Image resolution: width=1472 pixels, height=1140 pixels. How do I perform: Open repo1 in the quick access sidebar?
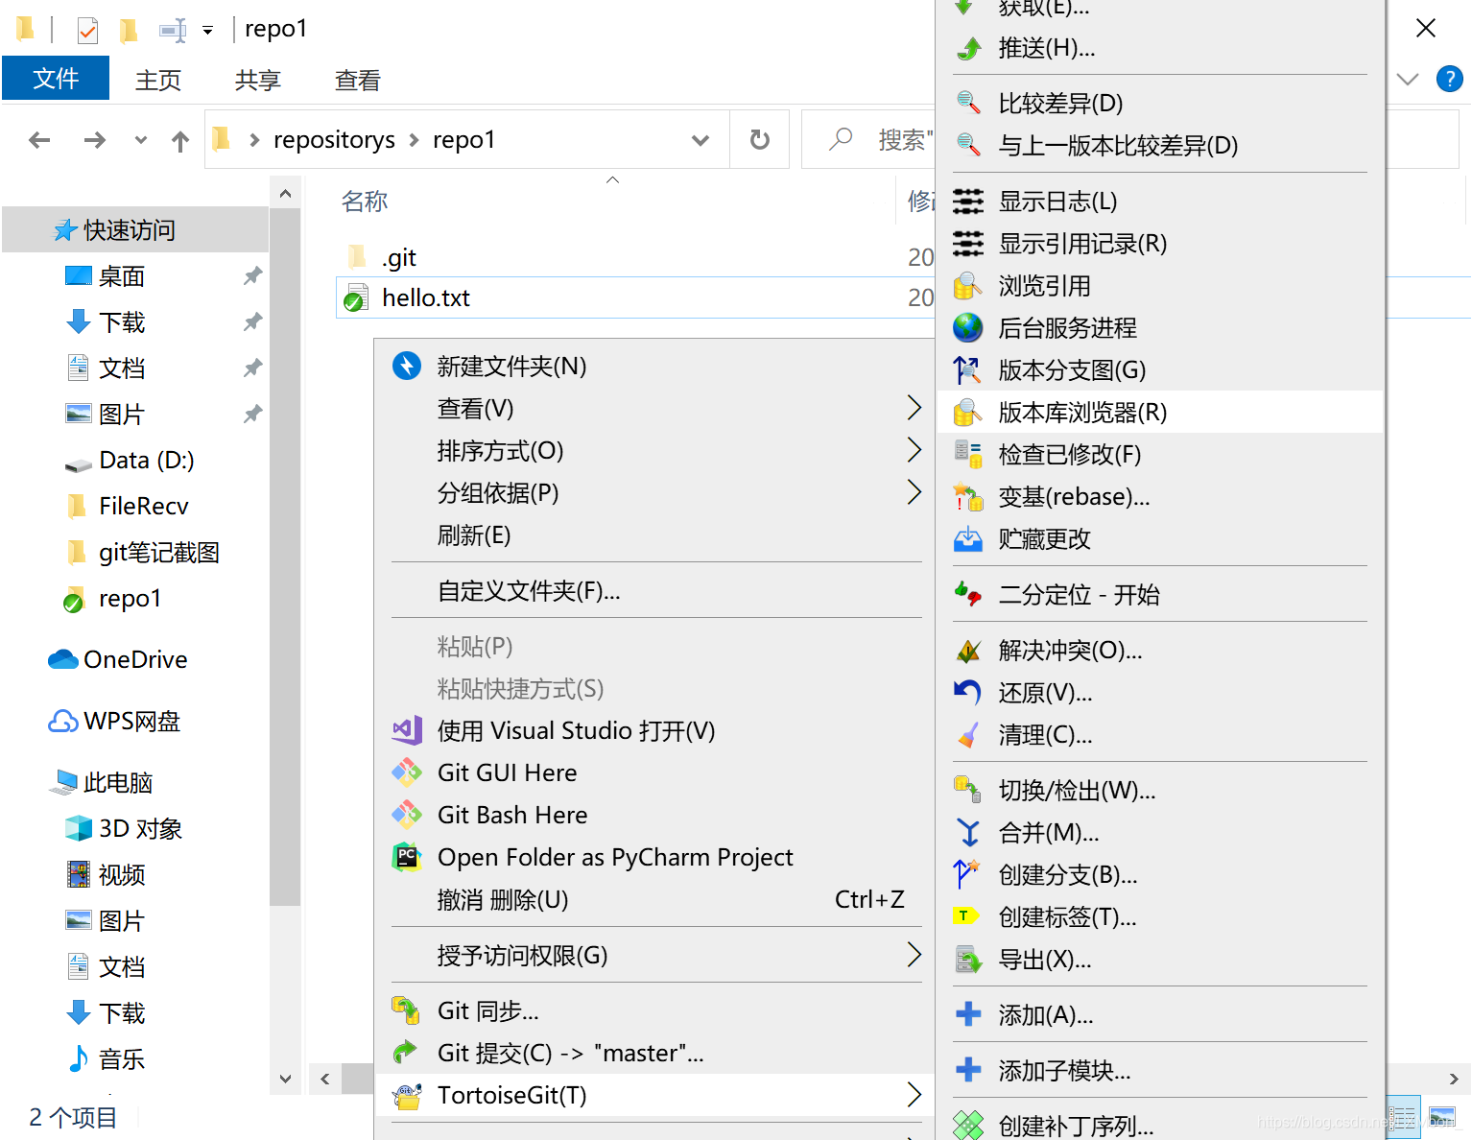coord(130,599)
